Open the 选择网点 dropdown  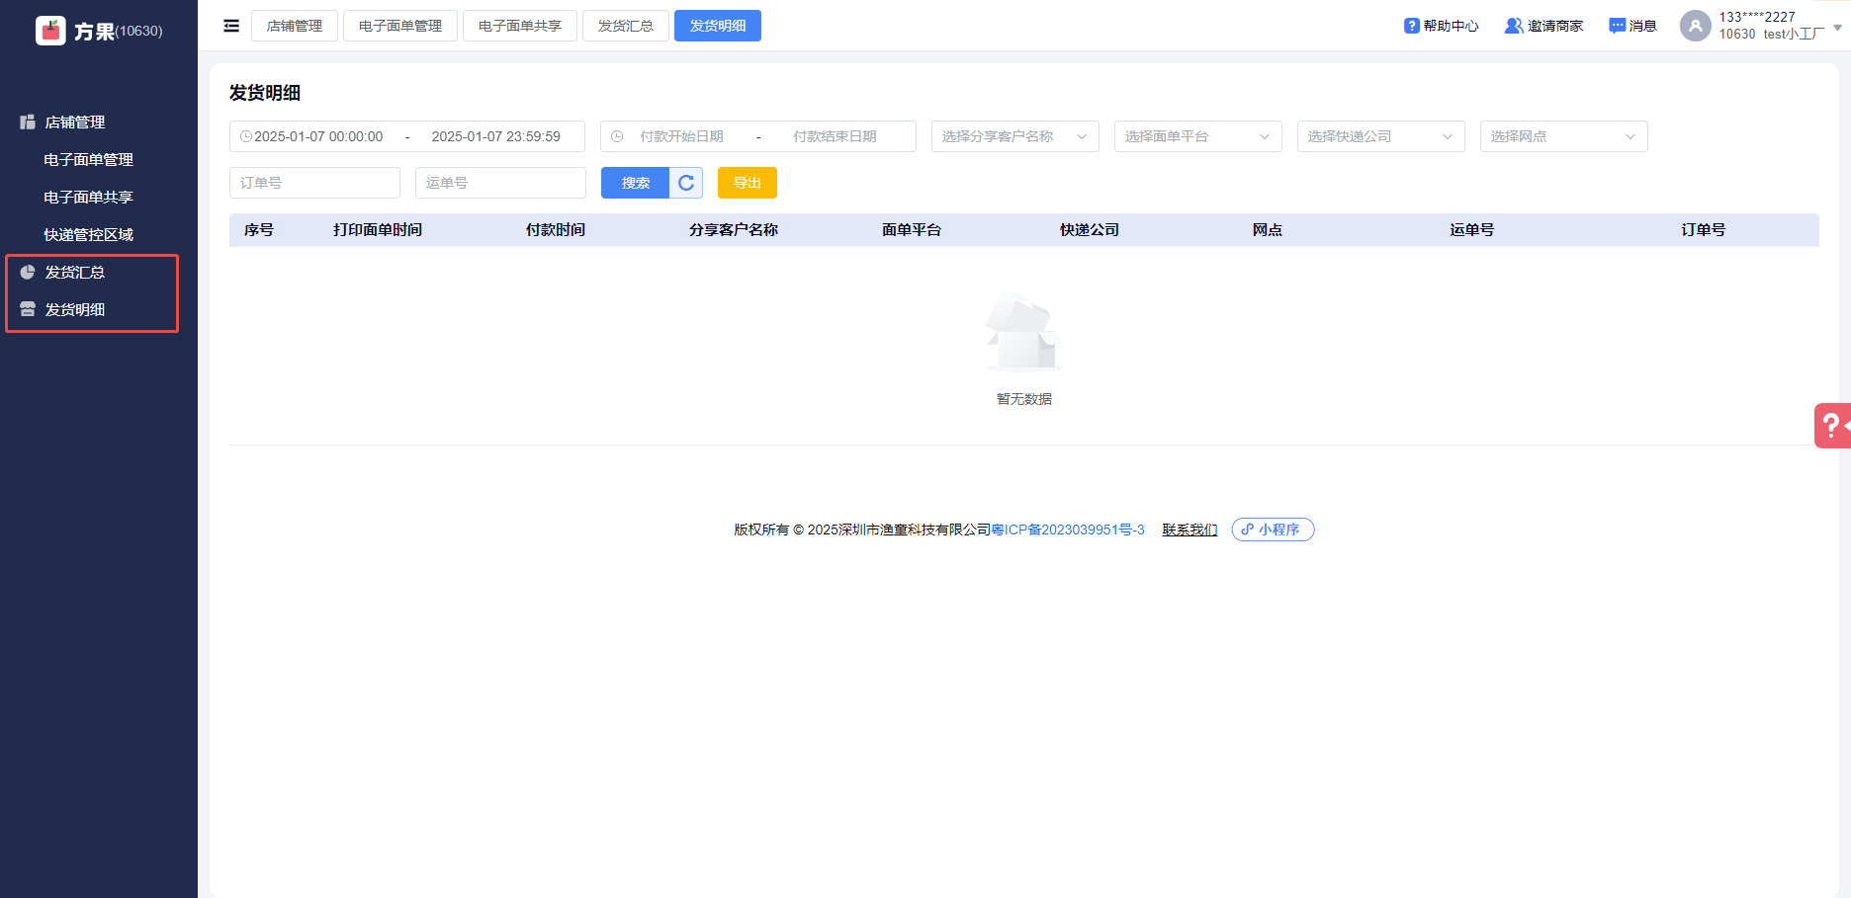click(1563, 136)
